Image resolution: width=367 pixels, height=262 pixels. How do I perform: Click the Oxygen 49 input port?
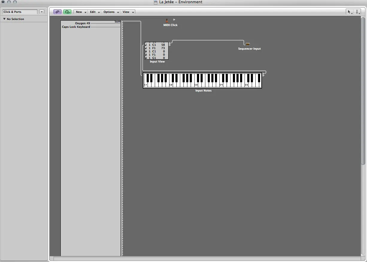(83, 23)
